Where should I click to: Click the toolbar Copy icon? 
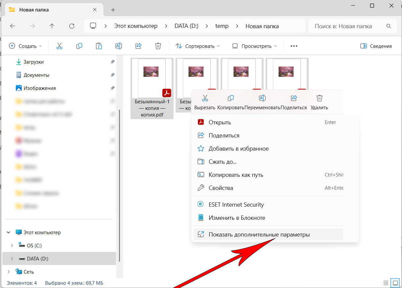click(79, 46)
